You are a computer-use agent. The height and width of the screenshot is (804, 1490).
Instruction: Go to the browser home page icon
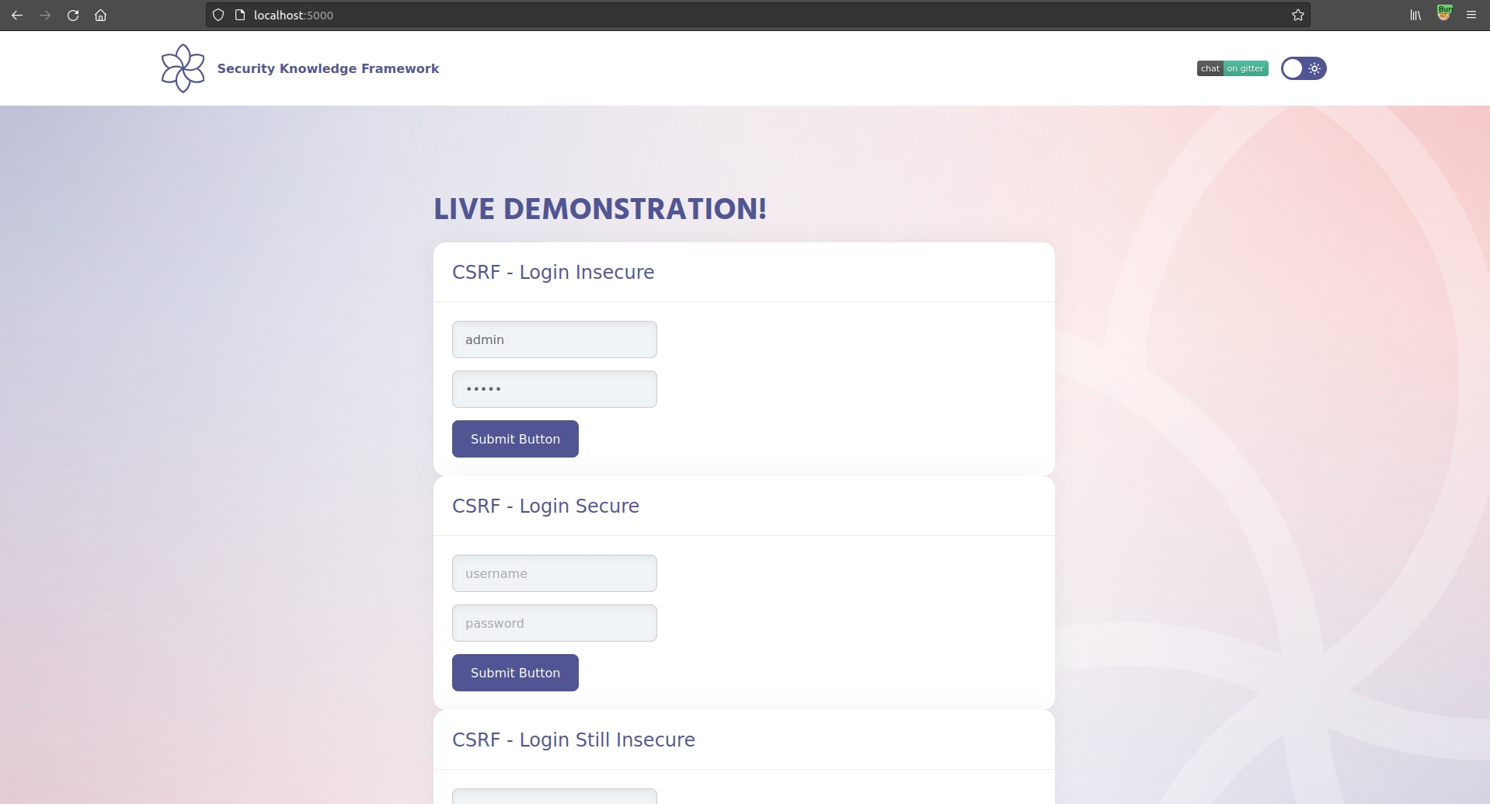click(x=100, y=16)
